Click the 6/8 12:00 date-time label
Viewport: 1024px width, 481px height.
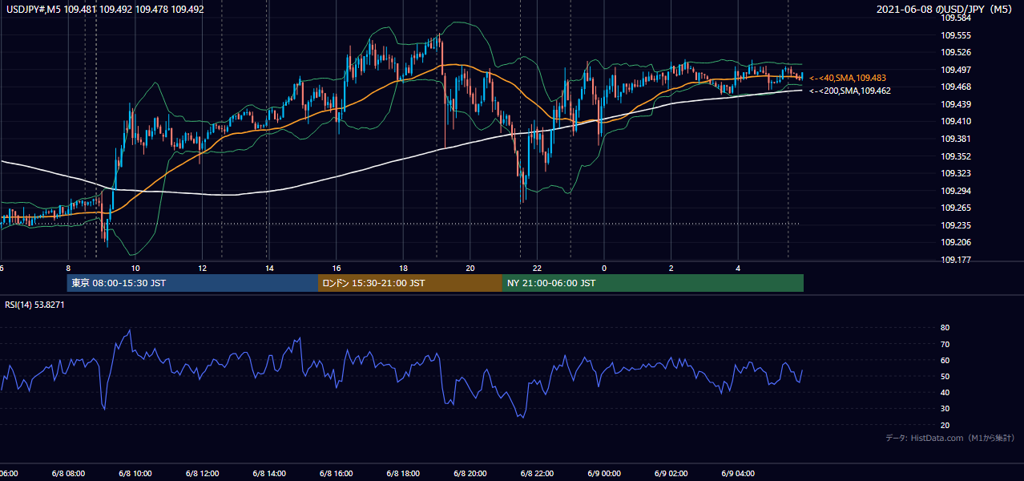point(203,474)
